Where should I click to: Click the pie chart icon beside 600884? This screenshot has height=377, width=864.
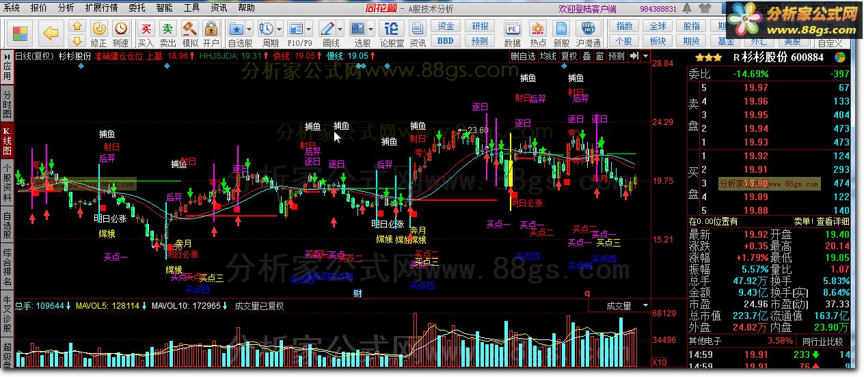[839, 57]
